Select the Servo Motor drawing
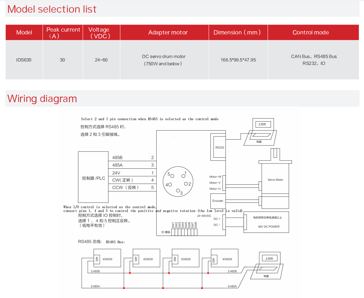Viewport: 364px width, 298px height. [275, 179]
